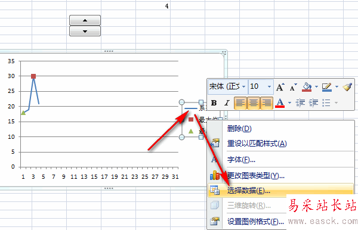Click chart bottom edge resize dots
358x230 pixels.
(109, 188)
